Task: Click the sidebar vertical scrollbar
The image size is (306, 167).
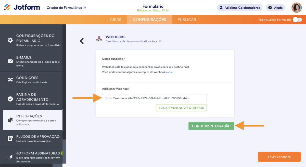Action: pos(64,81)
